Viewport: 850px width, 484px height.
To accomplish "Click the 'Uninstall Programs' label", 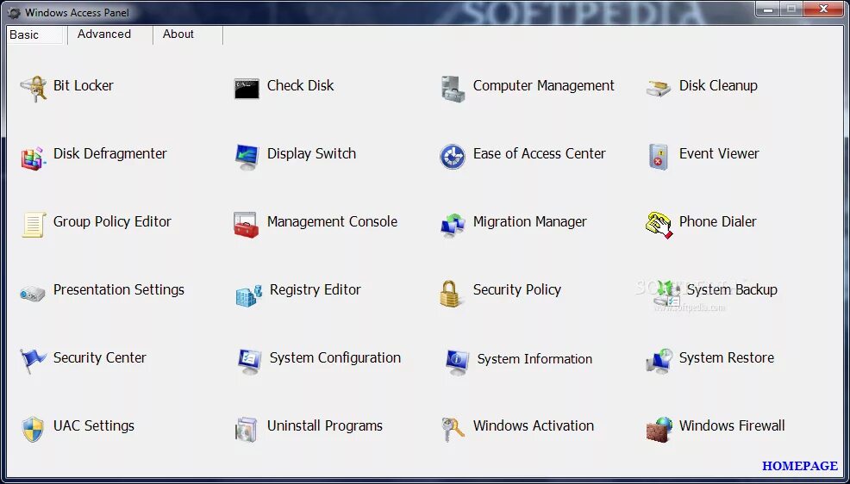I will 325,426.
